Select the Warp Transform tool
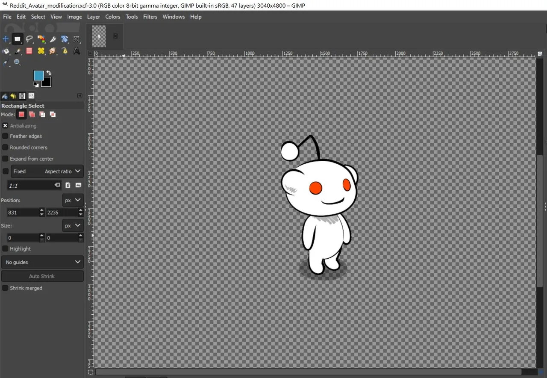547x378 pixels. pos(76,39)
